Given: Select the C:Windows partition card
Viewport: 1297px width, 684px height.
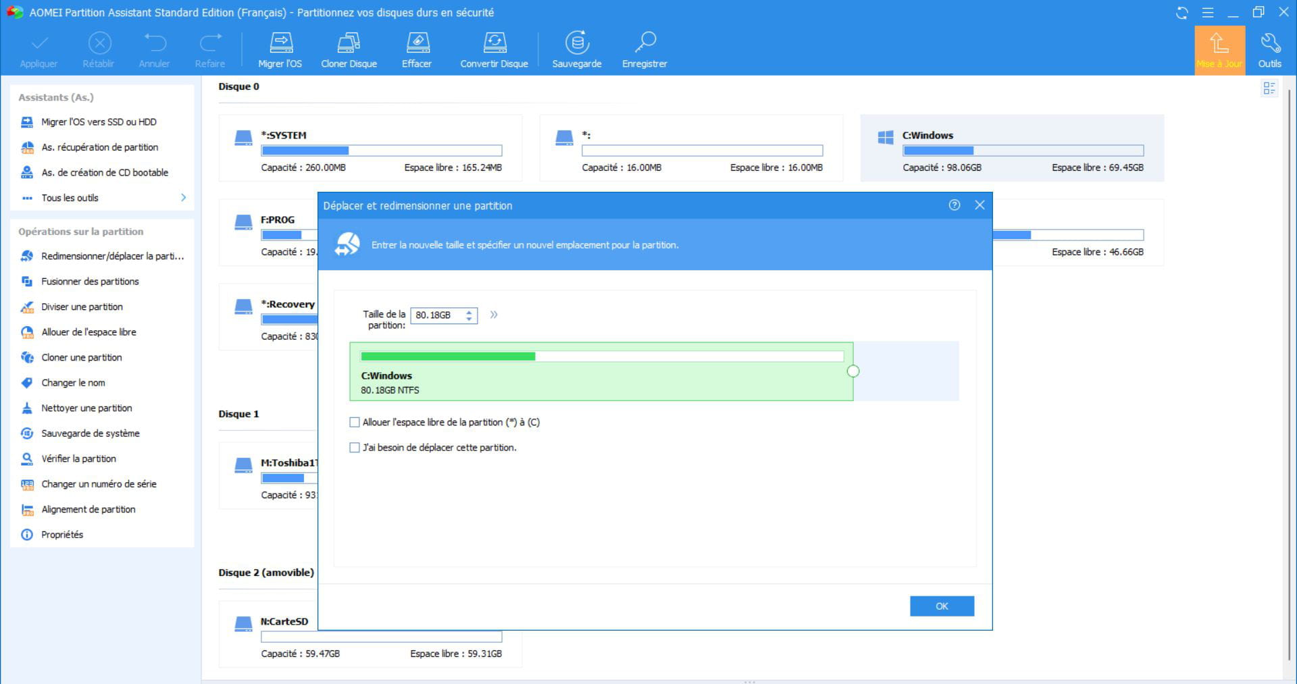Looking at the screenshot, I should (x=1012, y=148).
